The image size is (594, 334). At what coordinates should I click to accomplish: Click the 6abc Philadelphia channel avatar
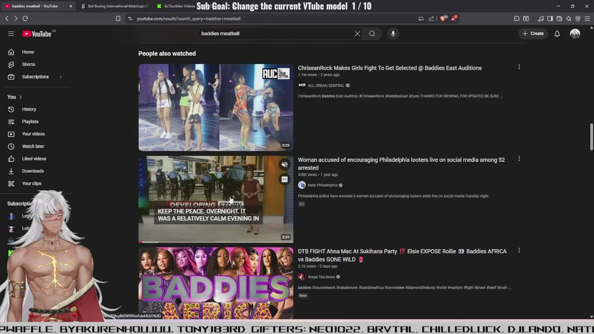[302, 185]
